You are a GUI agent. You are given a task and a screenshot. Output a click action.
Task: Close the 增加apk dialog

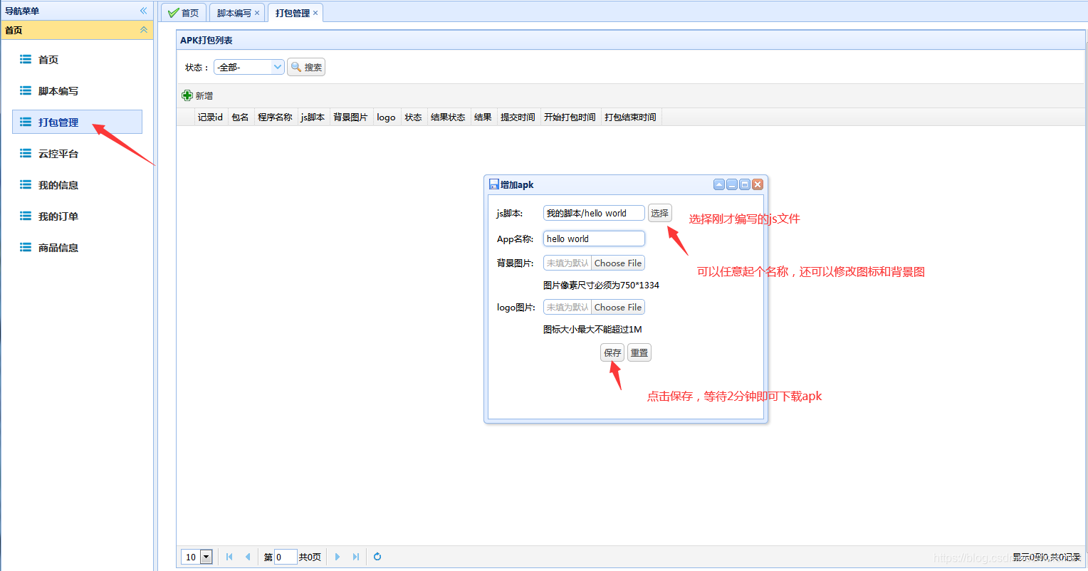tap(758, 184)
